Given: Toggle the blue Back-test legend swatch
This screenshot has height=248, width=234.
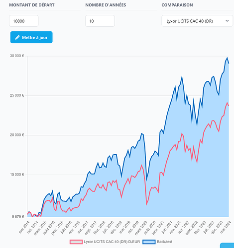Looking at the screenshot, I should point(149,242).
